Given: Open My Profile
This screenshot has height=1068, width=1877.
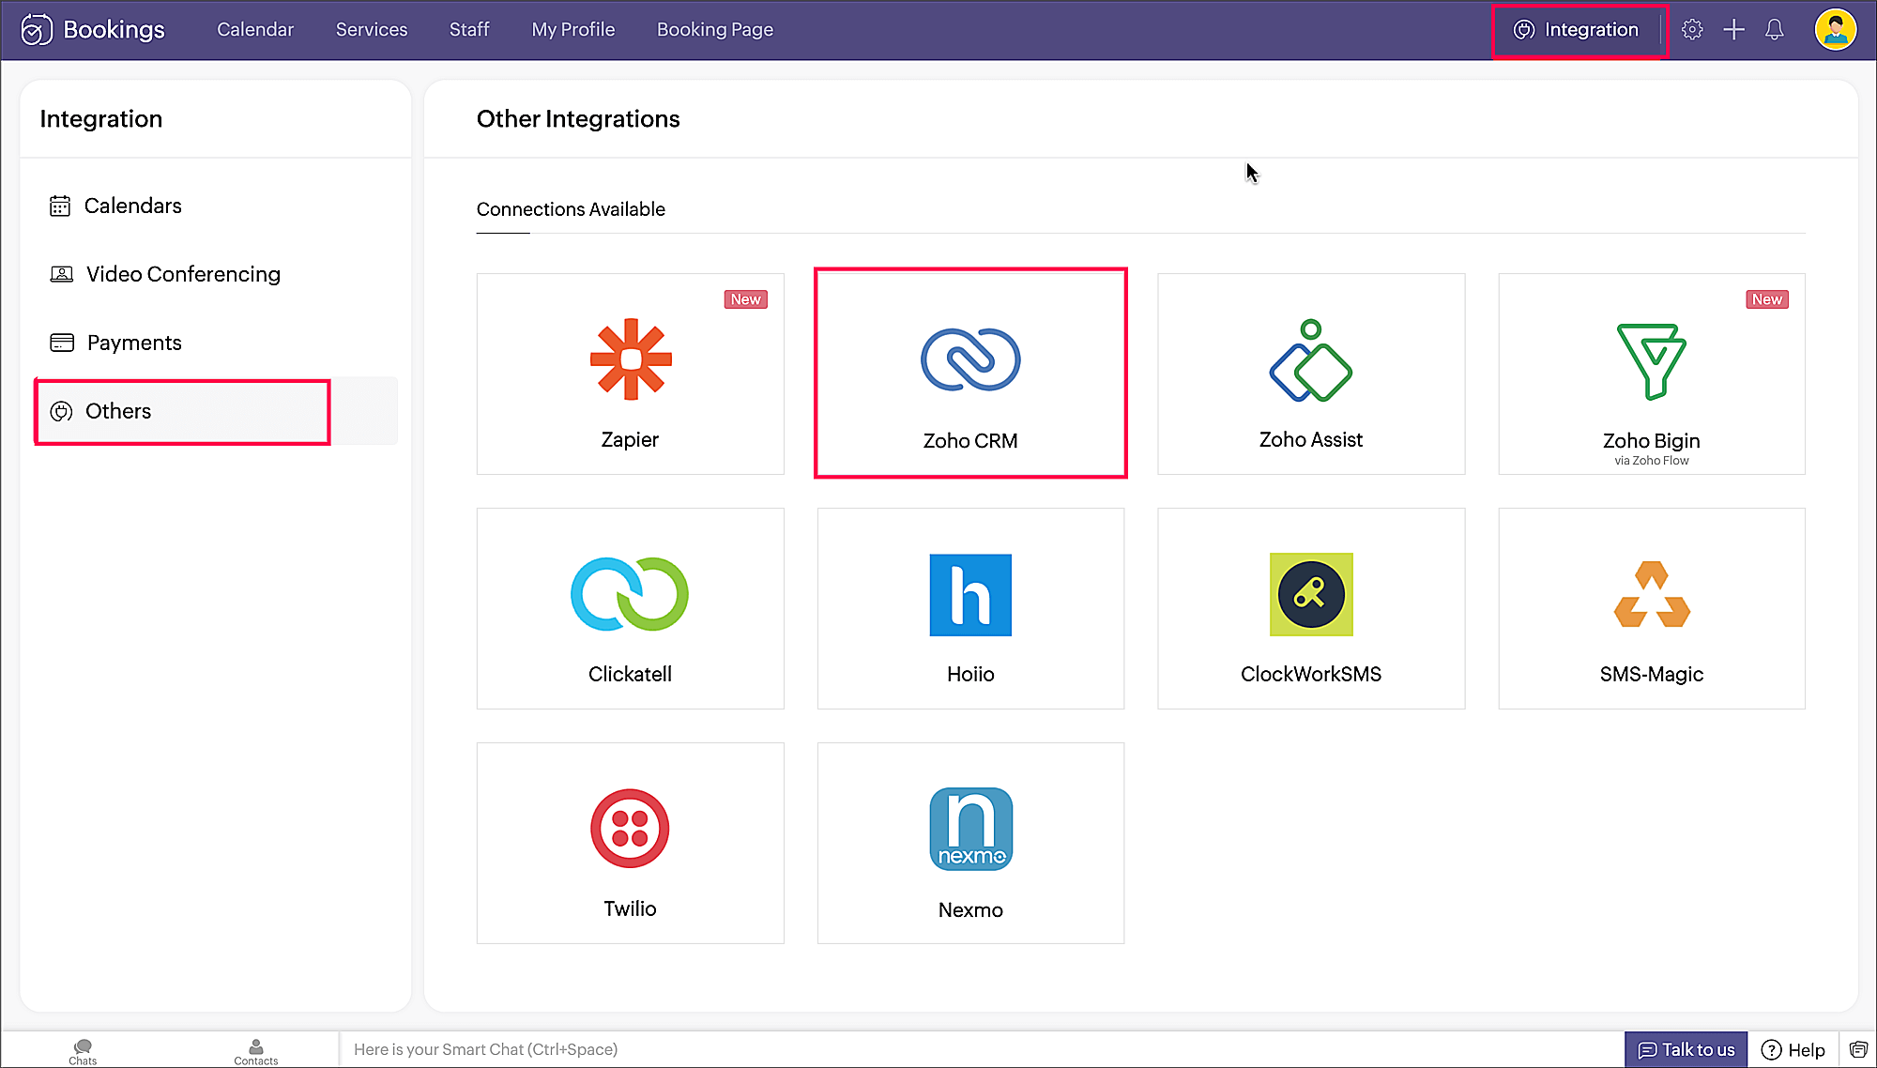Looking at the screenshot, I should pyautogui.click(x=573, y=29).
